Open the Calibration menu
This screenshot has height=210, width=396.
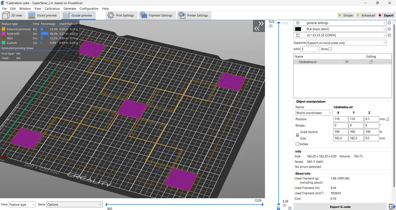(x=52, y=9)
